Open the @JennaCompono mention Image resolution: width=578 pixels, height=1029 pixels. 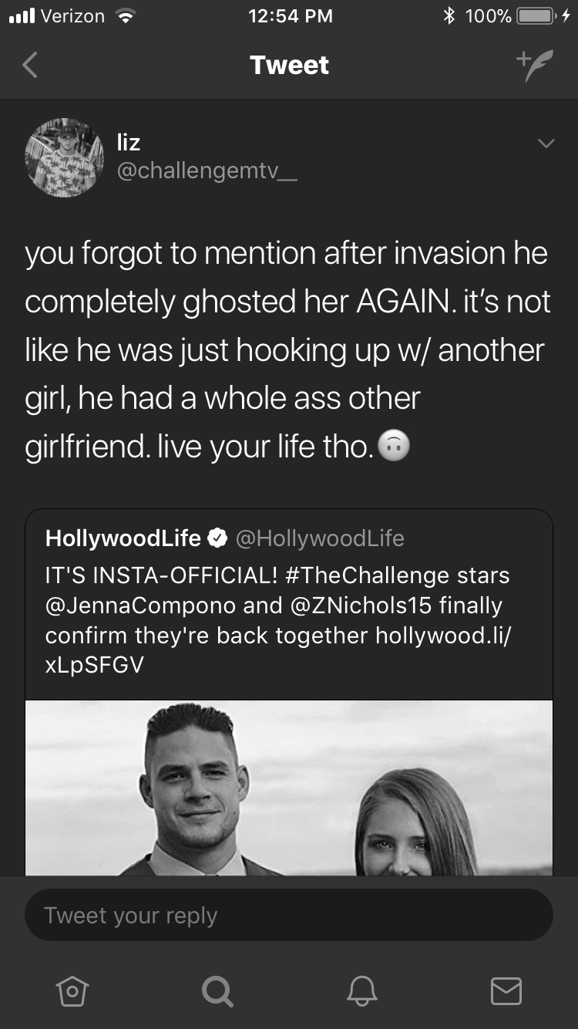141,606
